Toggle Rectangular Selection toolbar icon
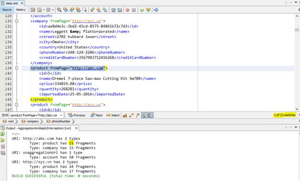The height and width of the screenshot is (181, 300). (85, 10)
